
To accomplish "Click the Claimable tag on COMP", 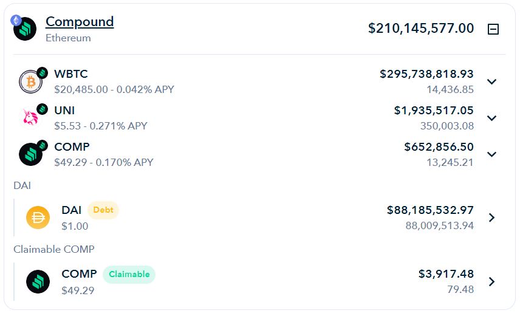I will tap(129, 274).
